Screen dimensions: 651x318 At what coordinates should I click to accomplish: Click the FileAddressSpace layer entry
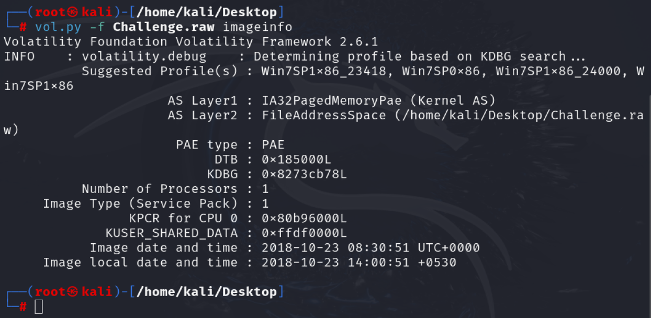(324, 115)
